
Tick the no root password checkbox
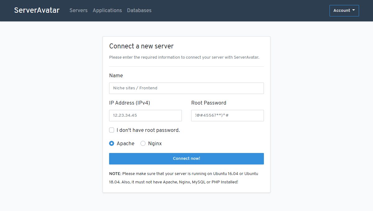tap(112, 130)
